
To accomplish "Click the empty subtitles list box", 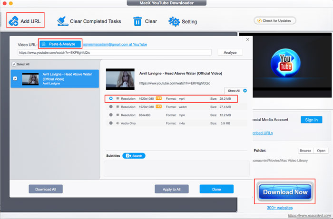I will click(176, 169).
